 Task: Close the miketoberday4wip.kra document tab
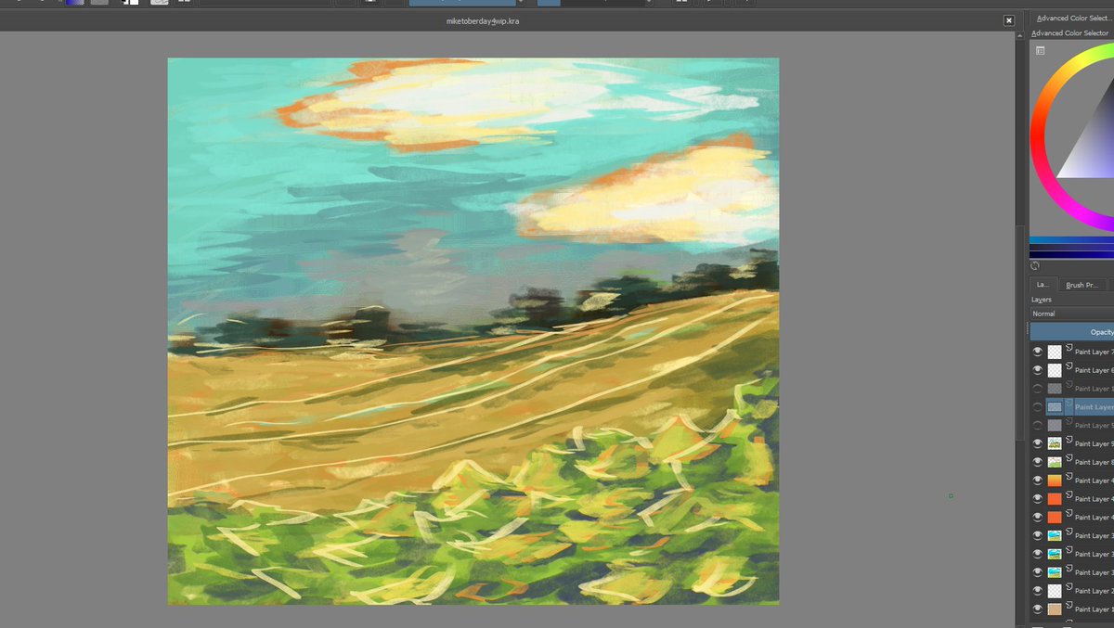coord(1009,20)
